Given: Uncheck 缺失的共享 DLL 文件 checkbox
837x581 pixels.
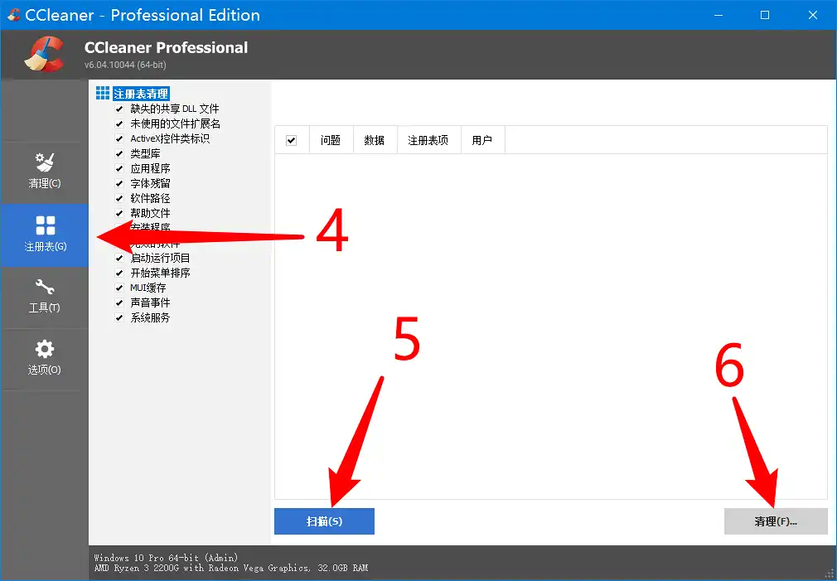Looking at the screenshot, I should click(119, 109).
